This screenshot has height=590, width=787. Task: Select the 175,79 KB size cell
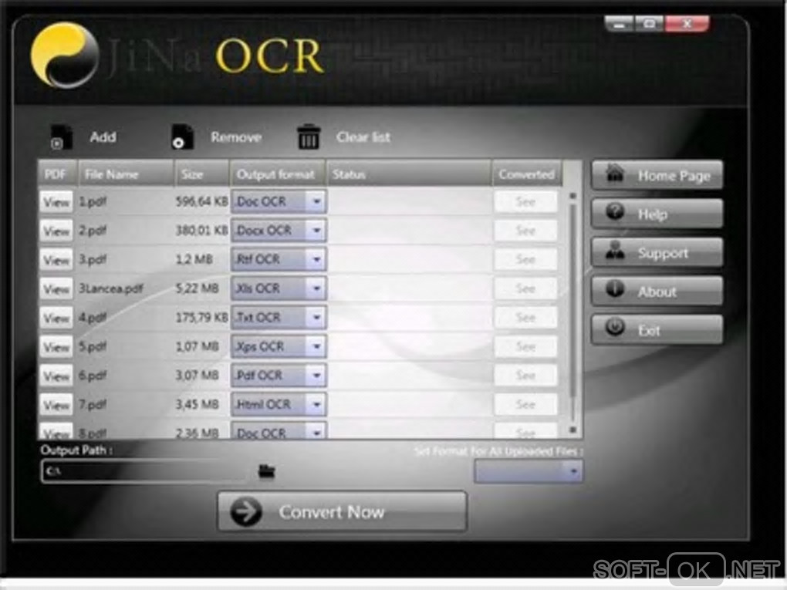coord(202,318)
